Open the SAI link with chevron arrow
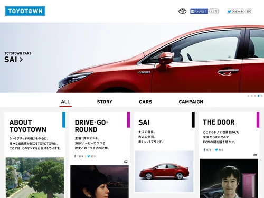Screen dimensions: 264x198 click(x=14, y=60)
